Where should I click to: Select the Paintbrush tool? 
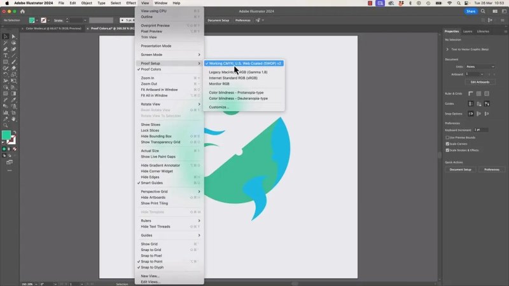click(x=13, y=62)
